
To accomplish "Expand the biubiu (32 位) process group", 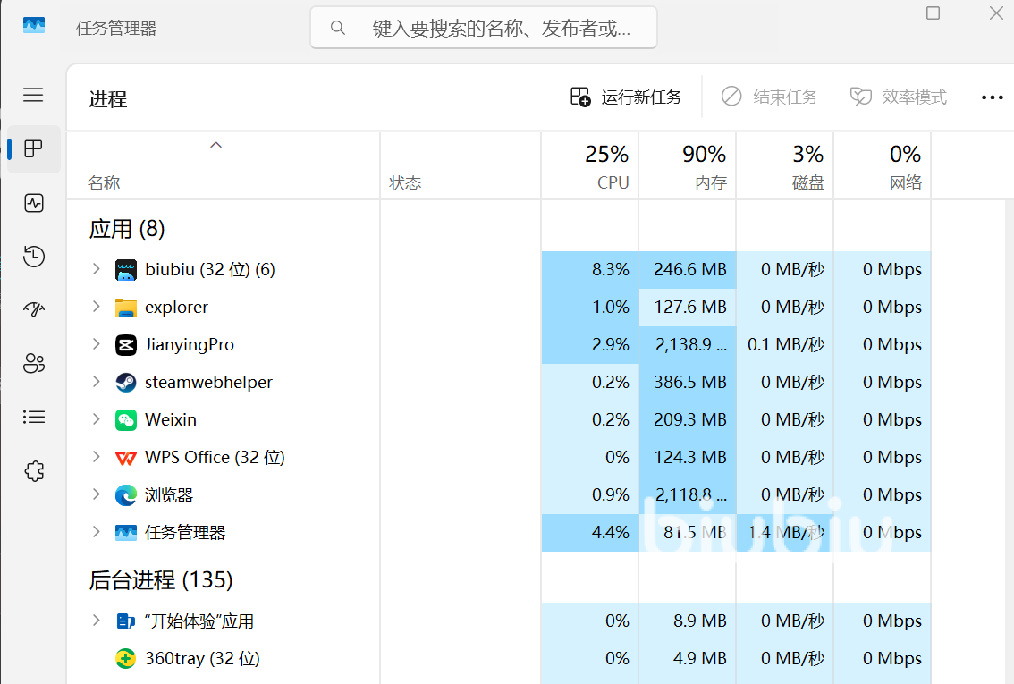I will [97, 269].
